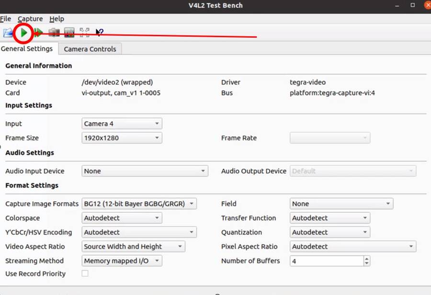The width and height of the screenshot is (431, 295).
Task: Save raw frames via the RAW image icon
Action: 68,32
